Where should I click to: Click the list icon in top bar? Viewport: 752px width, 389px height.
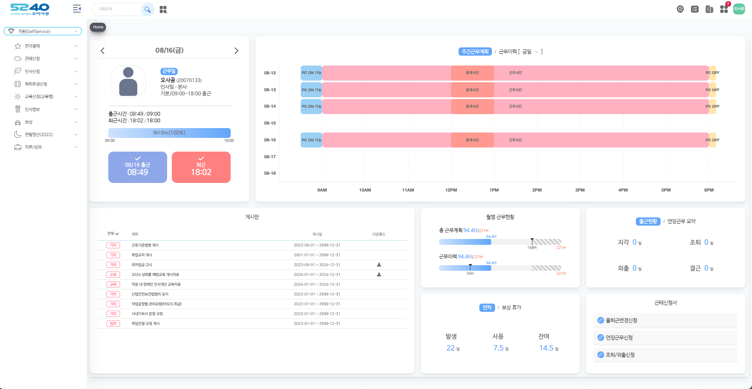click(695, 9)
